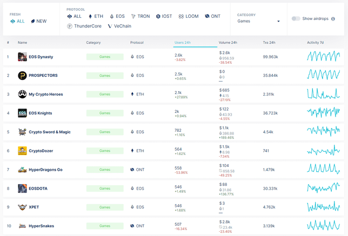Click the PROSPECTORS game logo
The width and height of the screenshot is (348, 236).
click(22, 76)
